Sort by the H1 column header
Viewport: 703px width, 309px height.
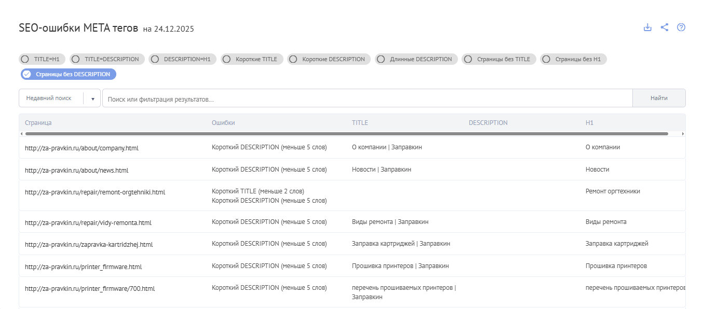pos(589,123)
